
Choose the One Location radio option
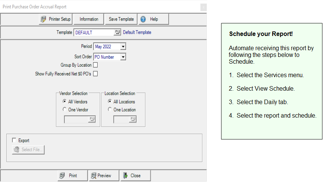click(x=110, y=110)
